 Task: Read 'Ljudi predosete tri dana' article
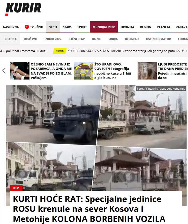pyautogui.click(x=173, y=71)
